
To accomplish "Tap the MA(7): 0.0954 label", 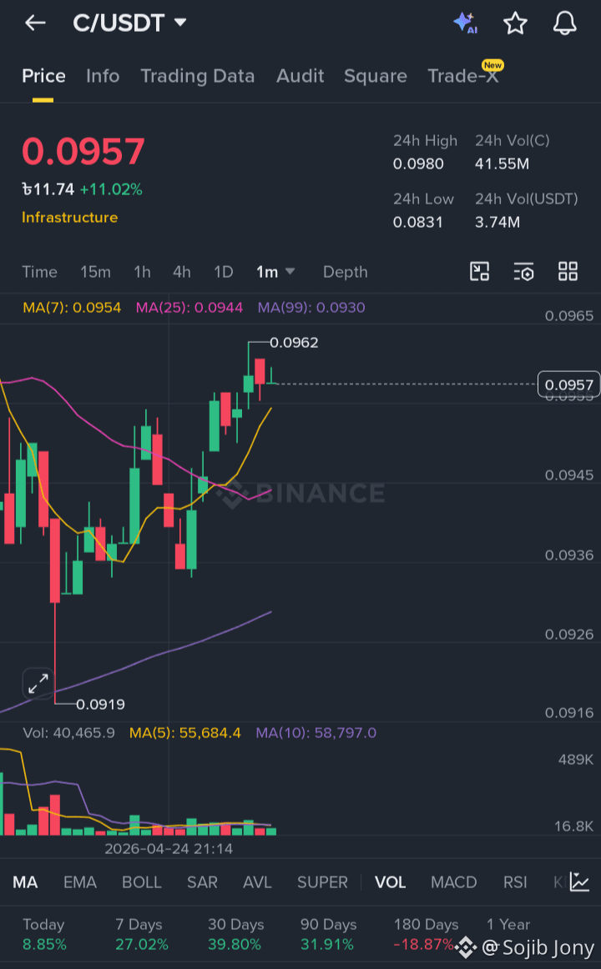I will [72, 307].
